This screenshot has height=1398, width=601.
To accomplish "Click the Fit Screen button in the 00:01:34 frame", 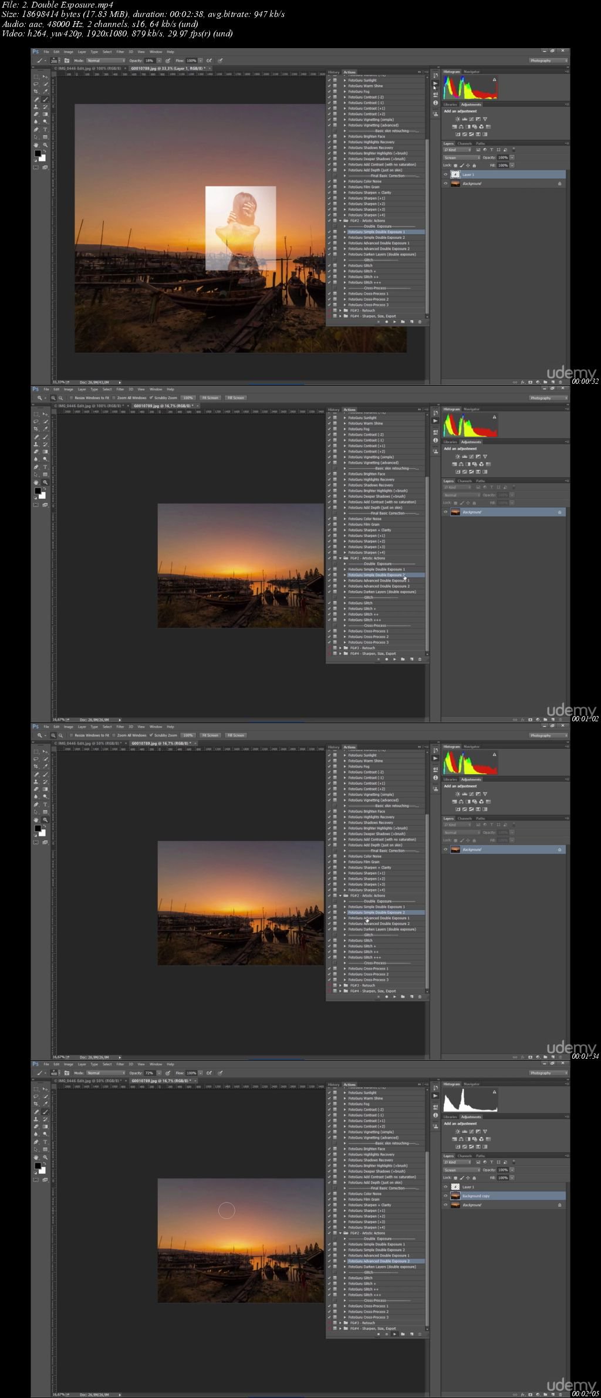I will pyautogui.click(x=210, y=735).
